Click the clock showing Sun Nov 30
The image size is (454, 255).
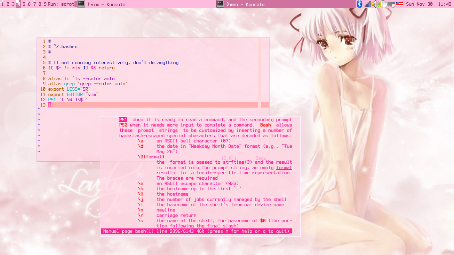point(429,4)
